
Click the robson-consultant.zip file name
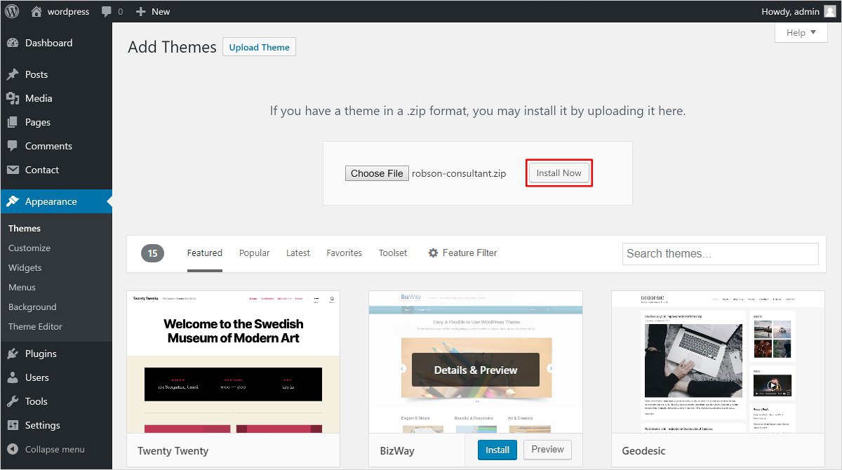coord(459,173)
